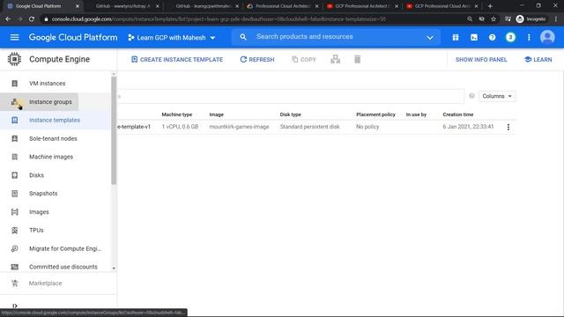The width and height of the screenshot is (564, 317).
Task: Open the template-v1 instance template link
Action: pyautogui.click(x=134, y=127)
